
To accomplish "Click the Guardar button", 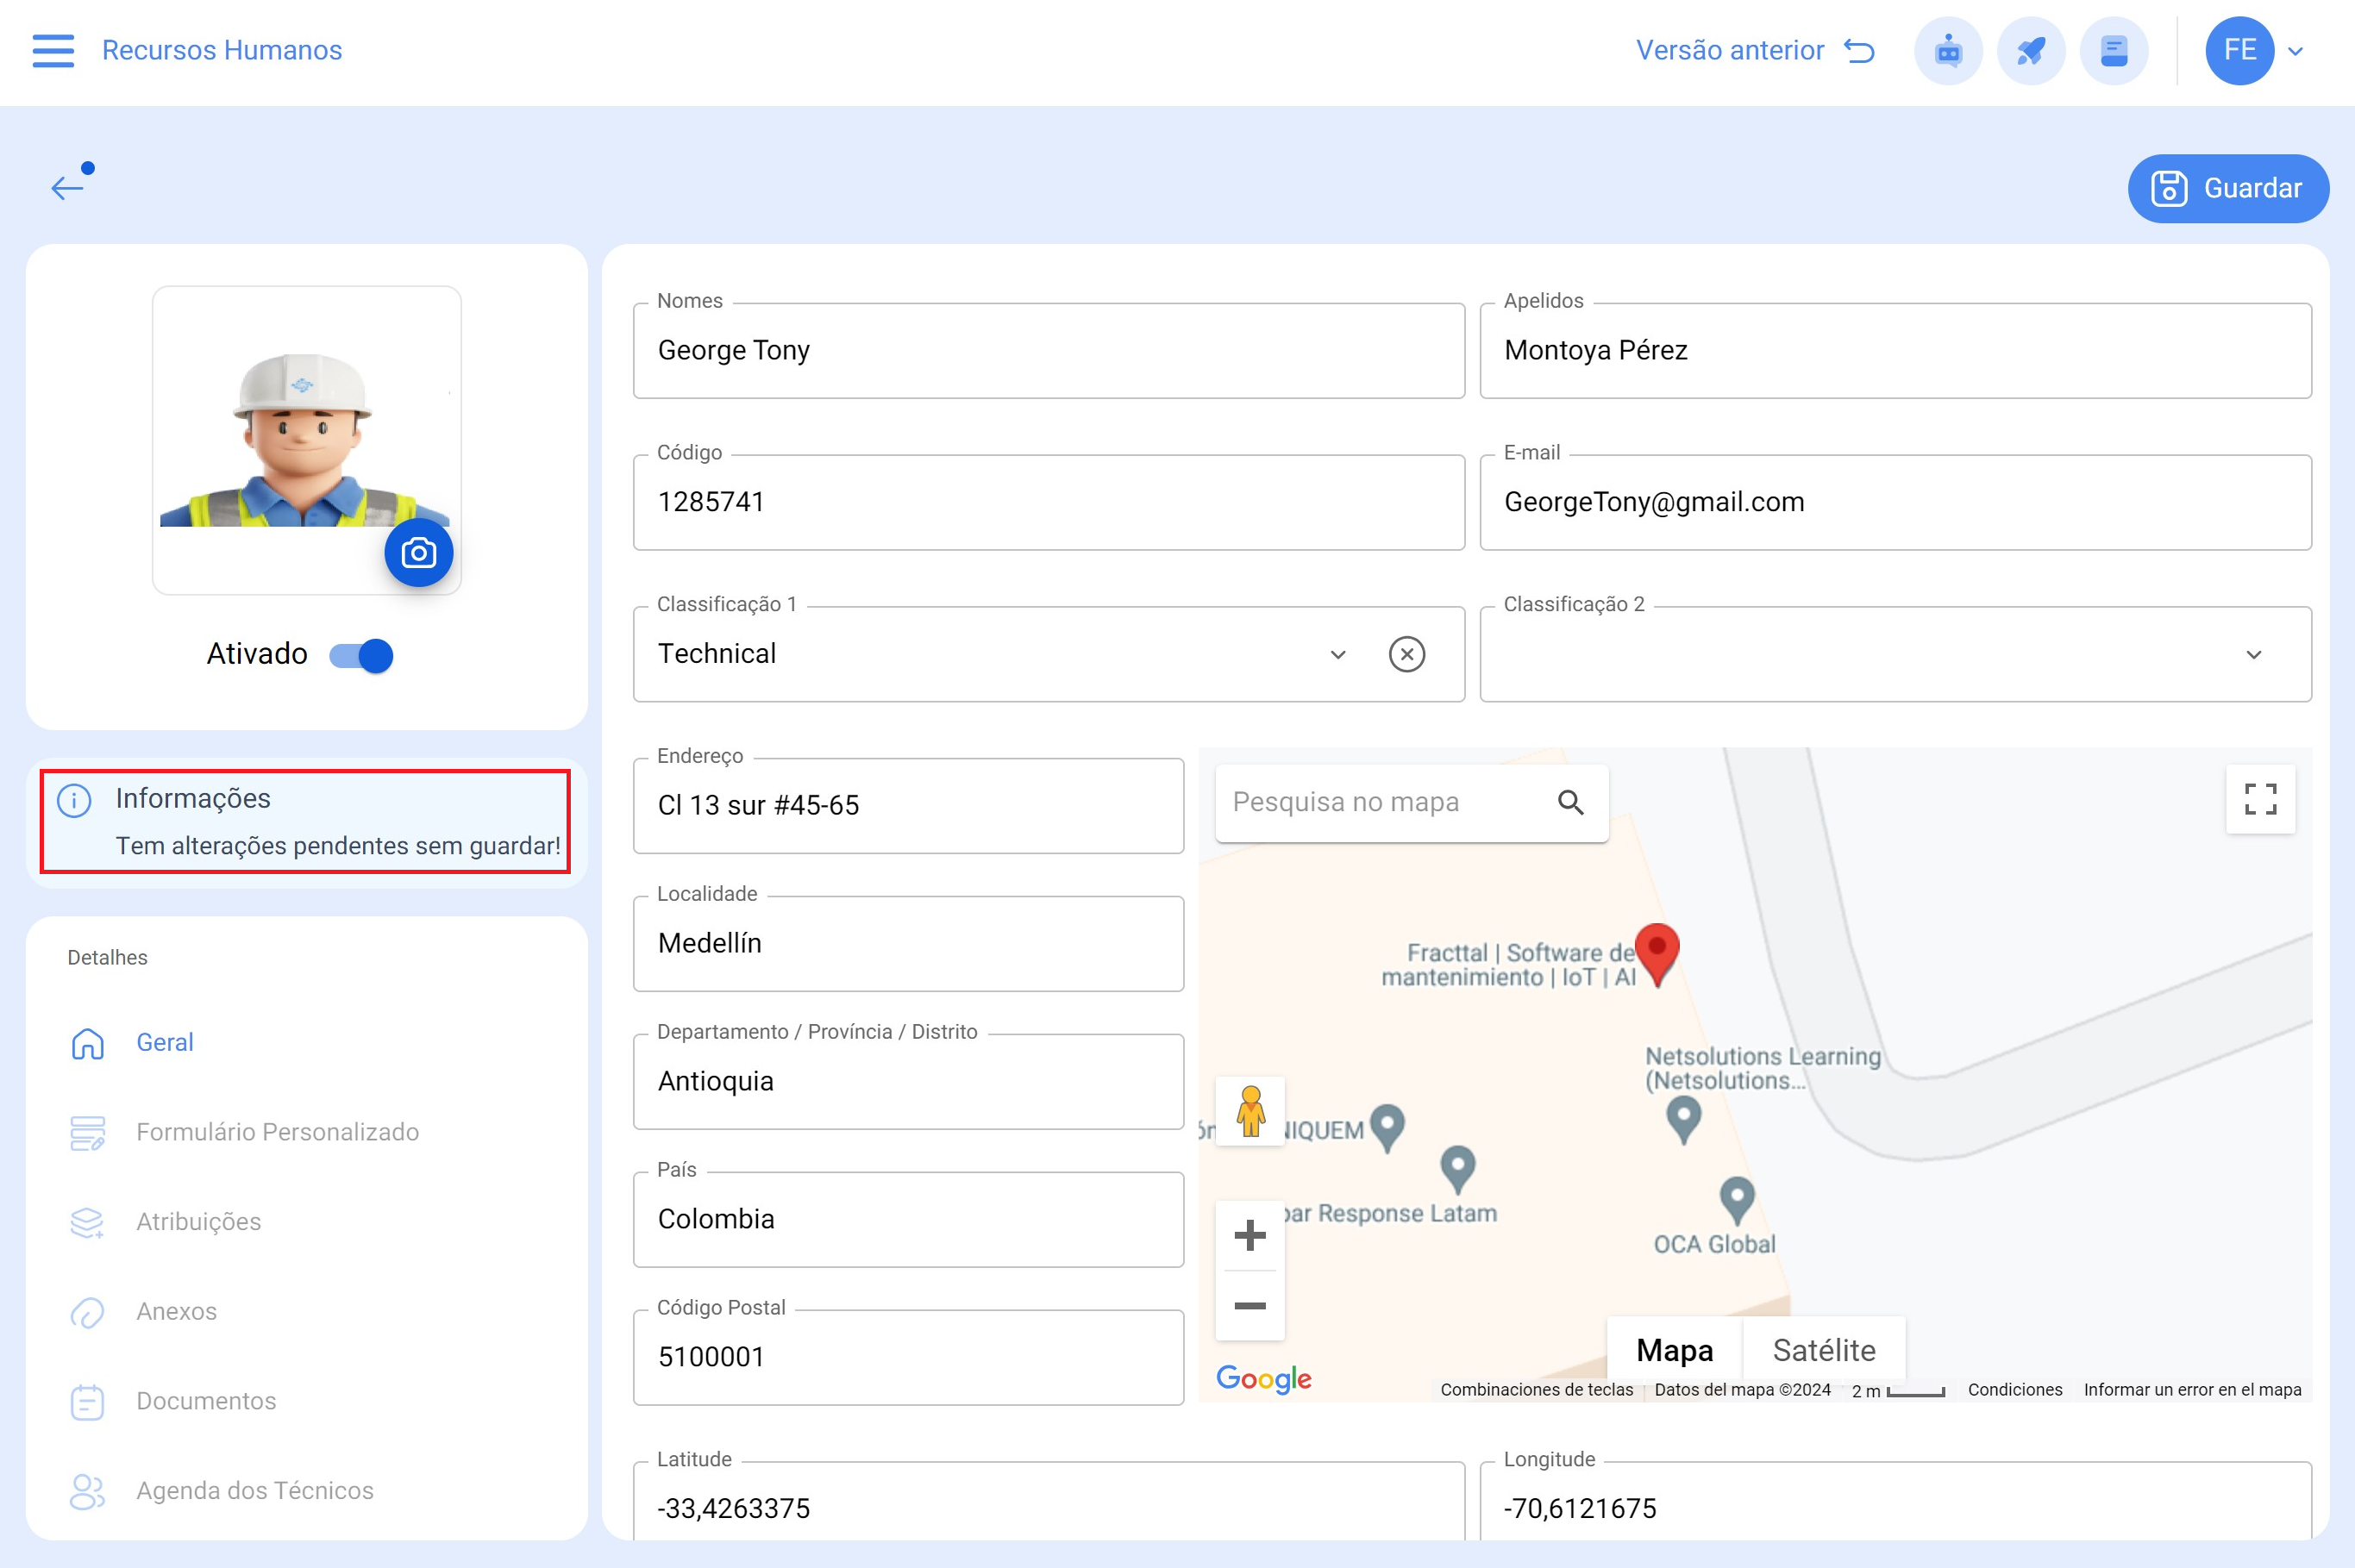I will (2227, 188).
